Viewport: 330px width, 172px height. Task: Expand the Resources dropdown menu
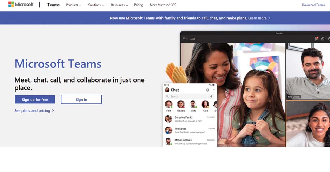[119, 5]
